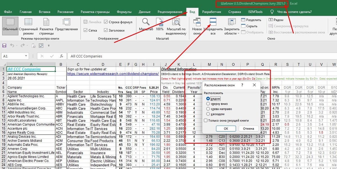Select the Agilent Technologies Inc. cell
This screenshot has height=169, width=337.
coord(31,96)
